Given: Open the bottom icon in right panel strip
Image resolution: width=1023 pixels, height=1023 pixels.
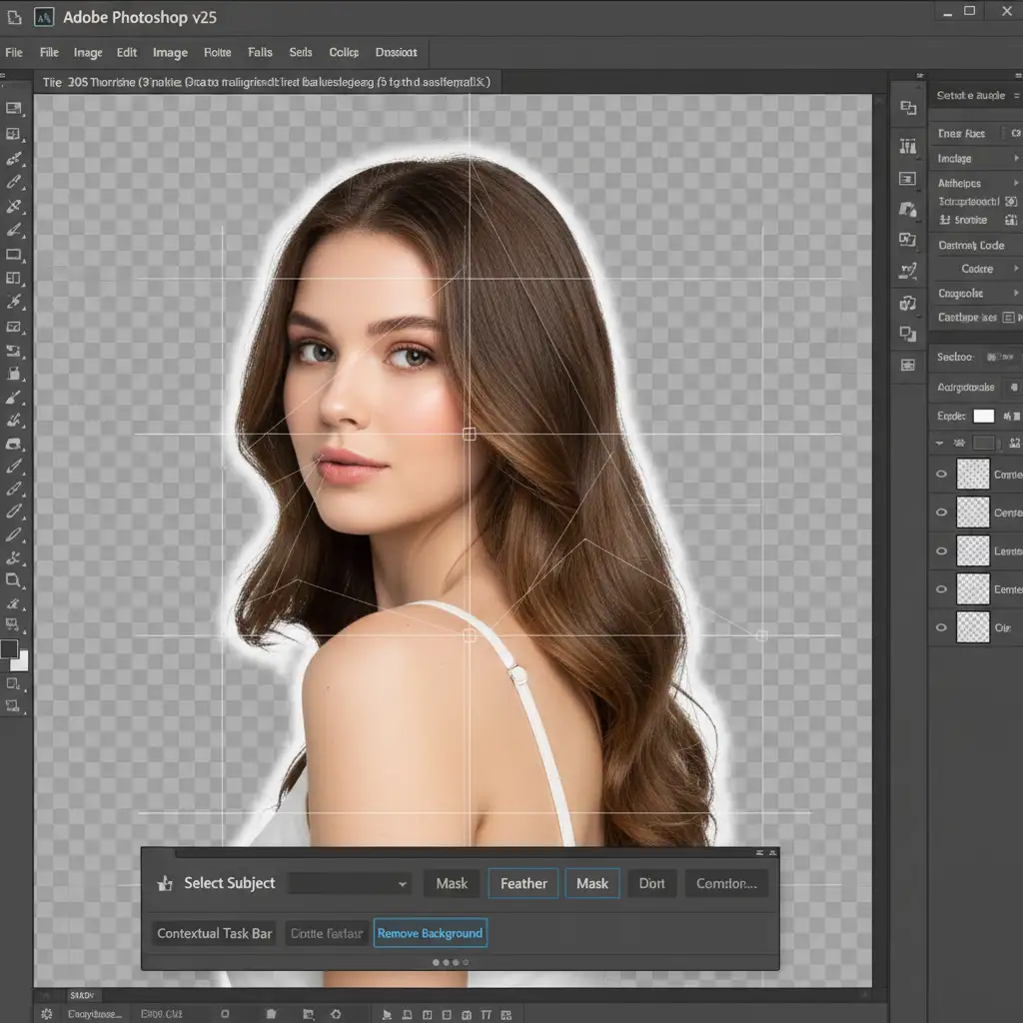Looking at the screenshot, I should tap(907, 366).
